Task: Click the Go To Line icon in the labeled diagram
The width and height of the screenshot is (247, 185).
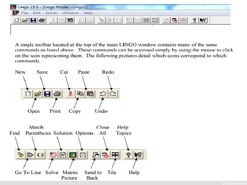Action: click(x=30, y=155)
